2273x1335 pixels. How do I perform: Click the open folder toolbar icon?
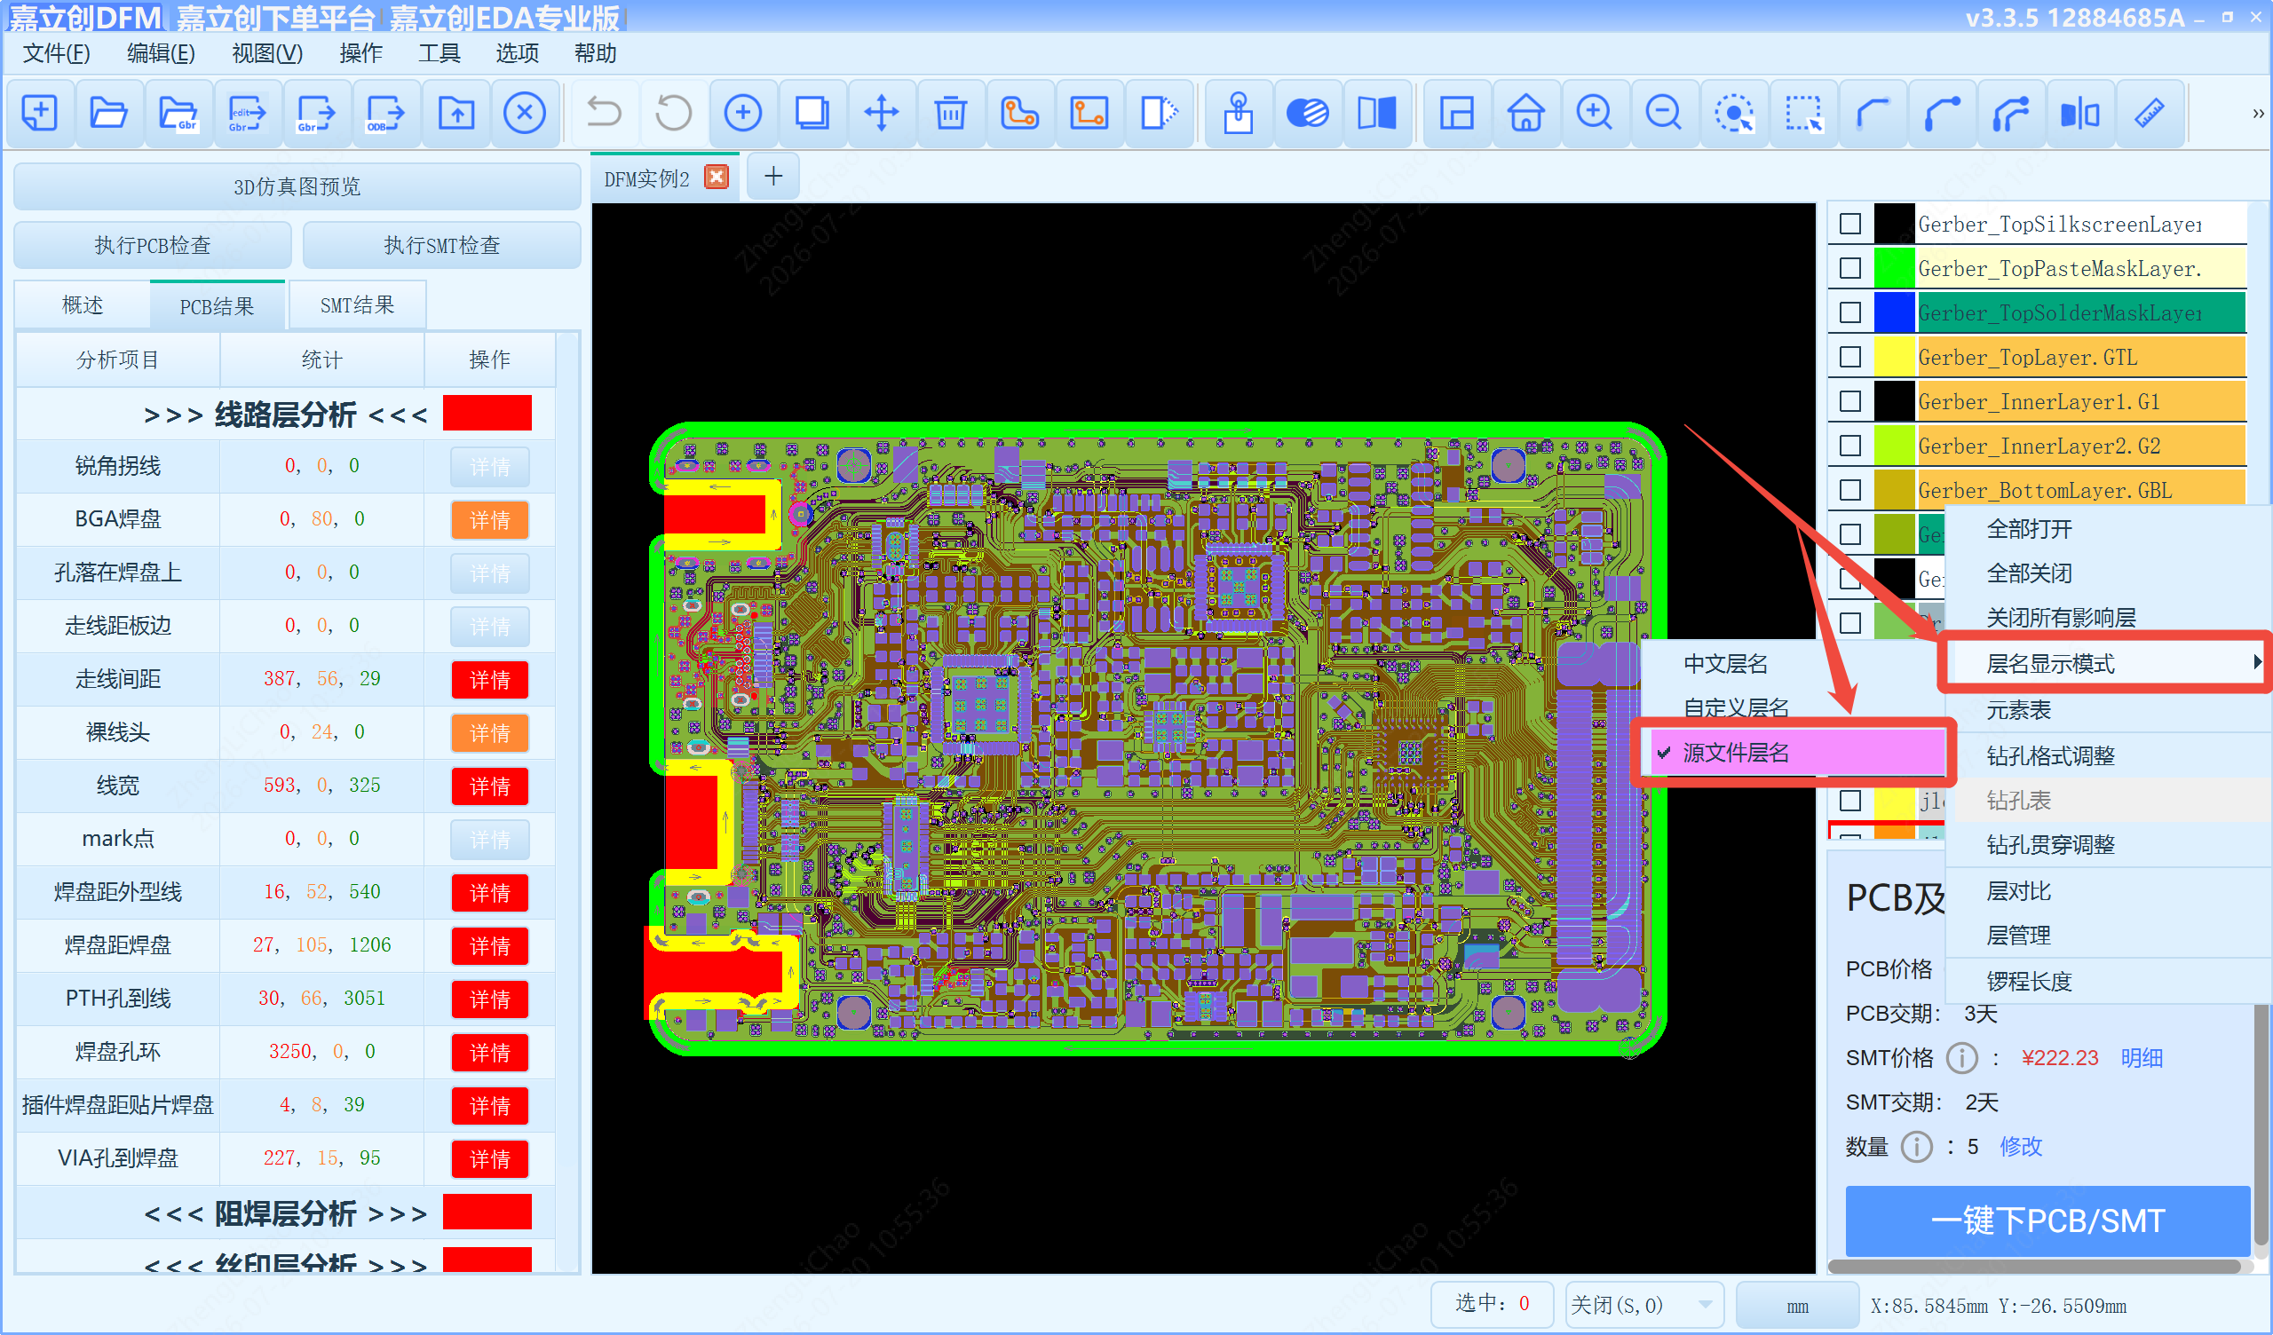pyautogui.click(x=108, y=113)
